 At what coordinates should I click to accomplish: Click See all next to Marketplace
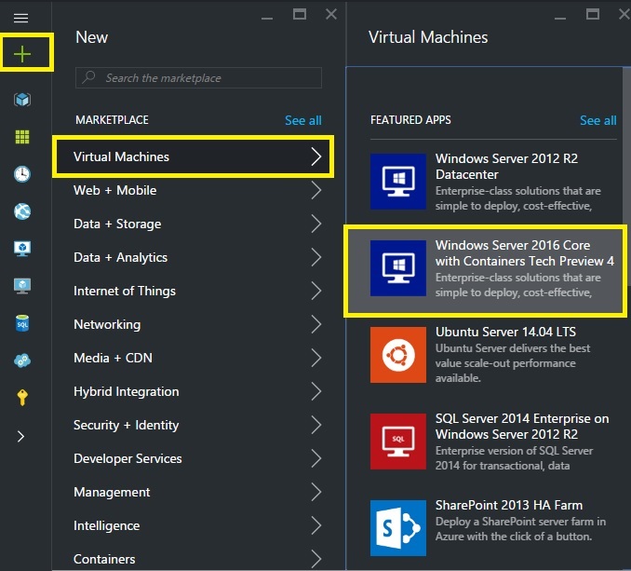302,120
